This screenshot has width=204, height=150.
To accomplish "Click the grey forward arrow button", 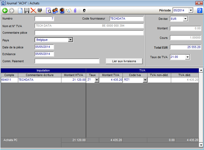I will [11, 11].
